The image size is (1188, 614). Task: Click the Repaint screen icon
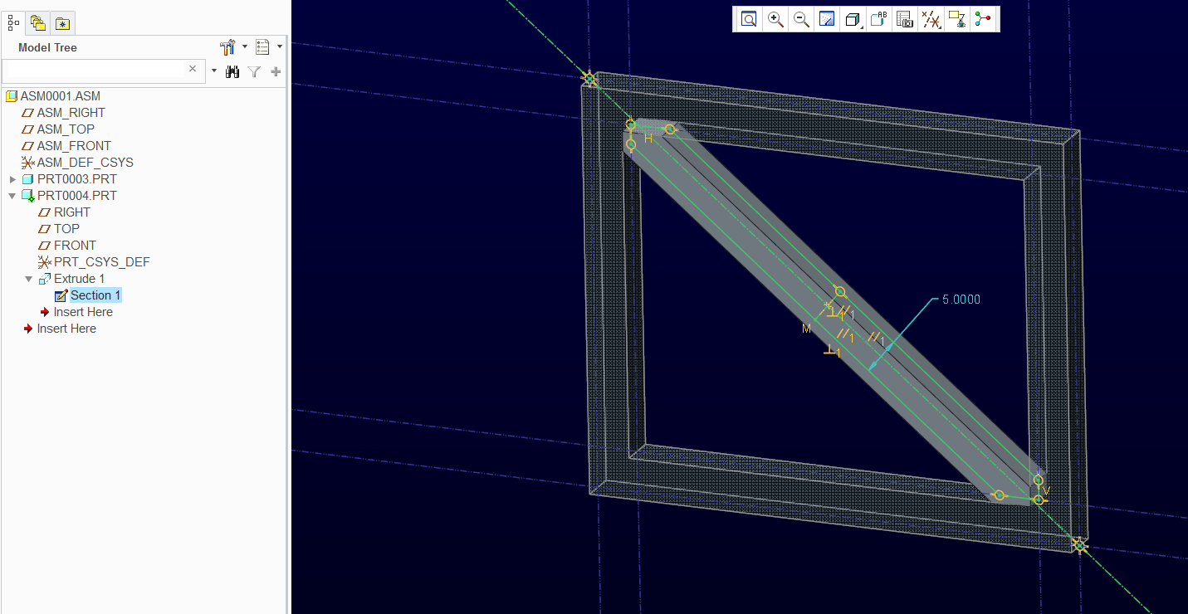[x=827, y=19]
